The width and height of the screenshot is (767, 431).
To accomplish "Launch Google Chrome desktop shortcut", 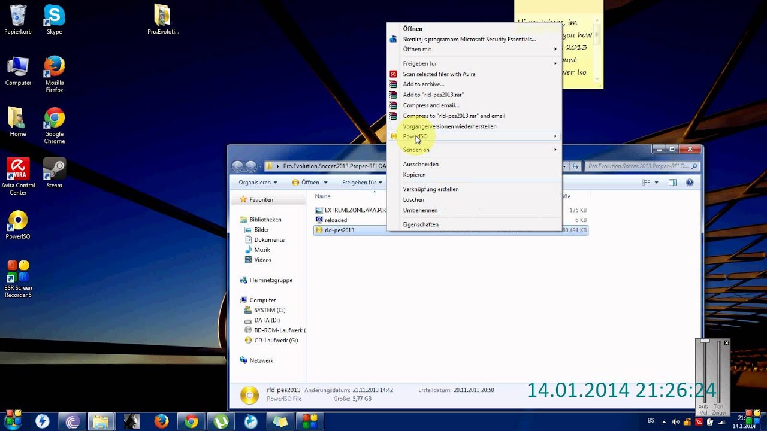I will (55, 126).
